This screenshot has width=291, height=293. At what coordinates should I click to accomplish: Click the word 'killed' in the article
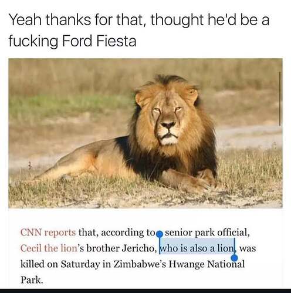click(32, 264)
